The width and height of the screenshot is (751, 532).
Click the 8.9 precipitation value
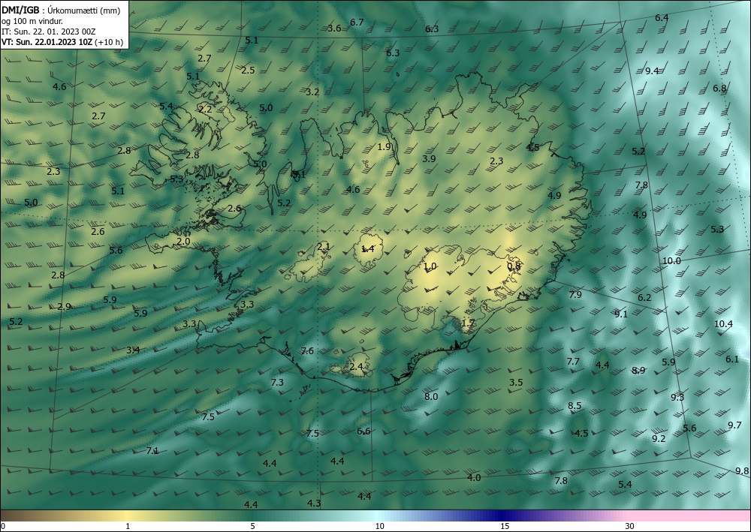638,370
